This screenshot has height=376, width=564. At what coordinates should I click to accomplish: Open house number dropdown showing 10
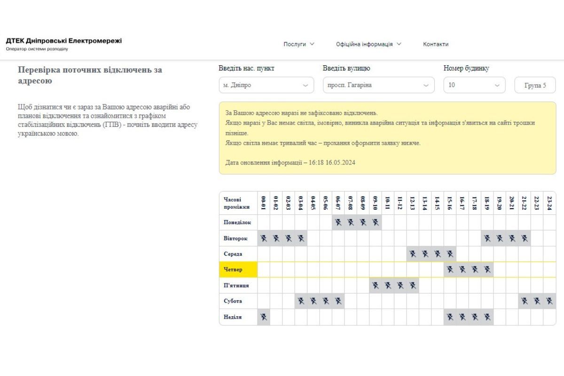click(474, 85)
